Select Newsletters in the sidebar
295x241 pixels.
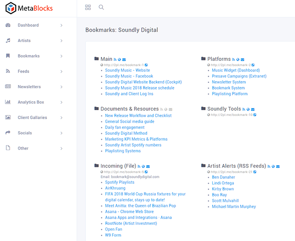(29, 87)
